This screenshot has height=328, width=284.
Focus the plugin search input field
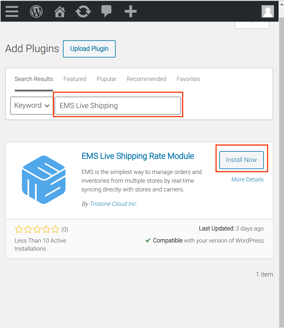[x=118, y=105]
